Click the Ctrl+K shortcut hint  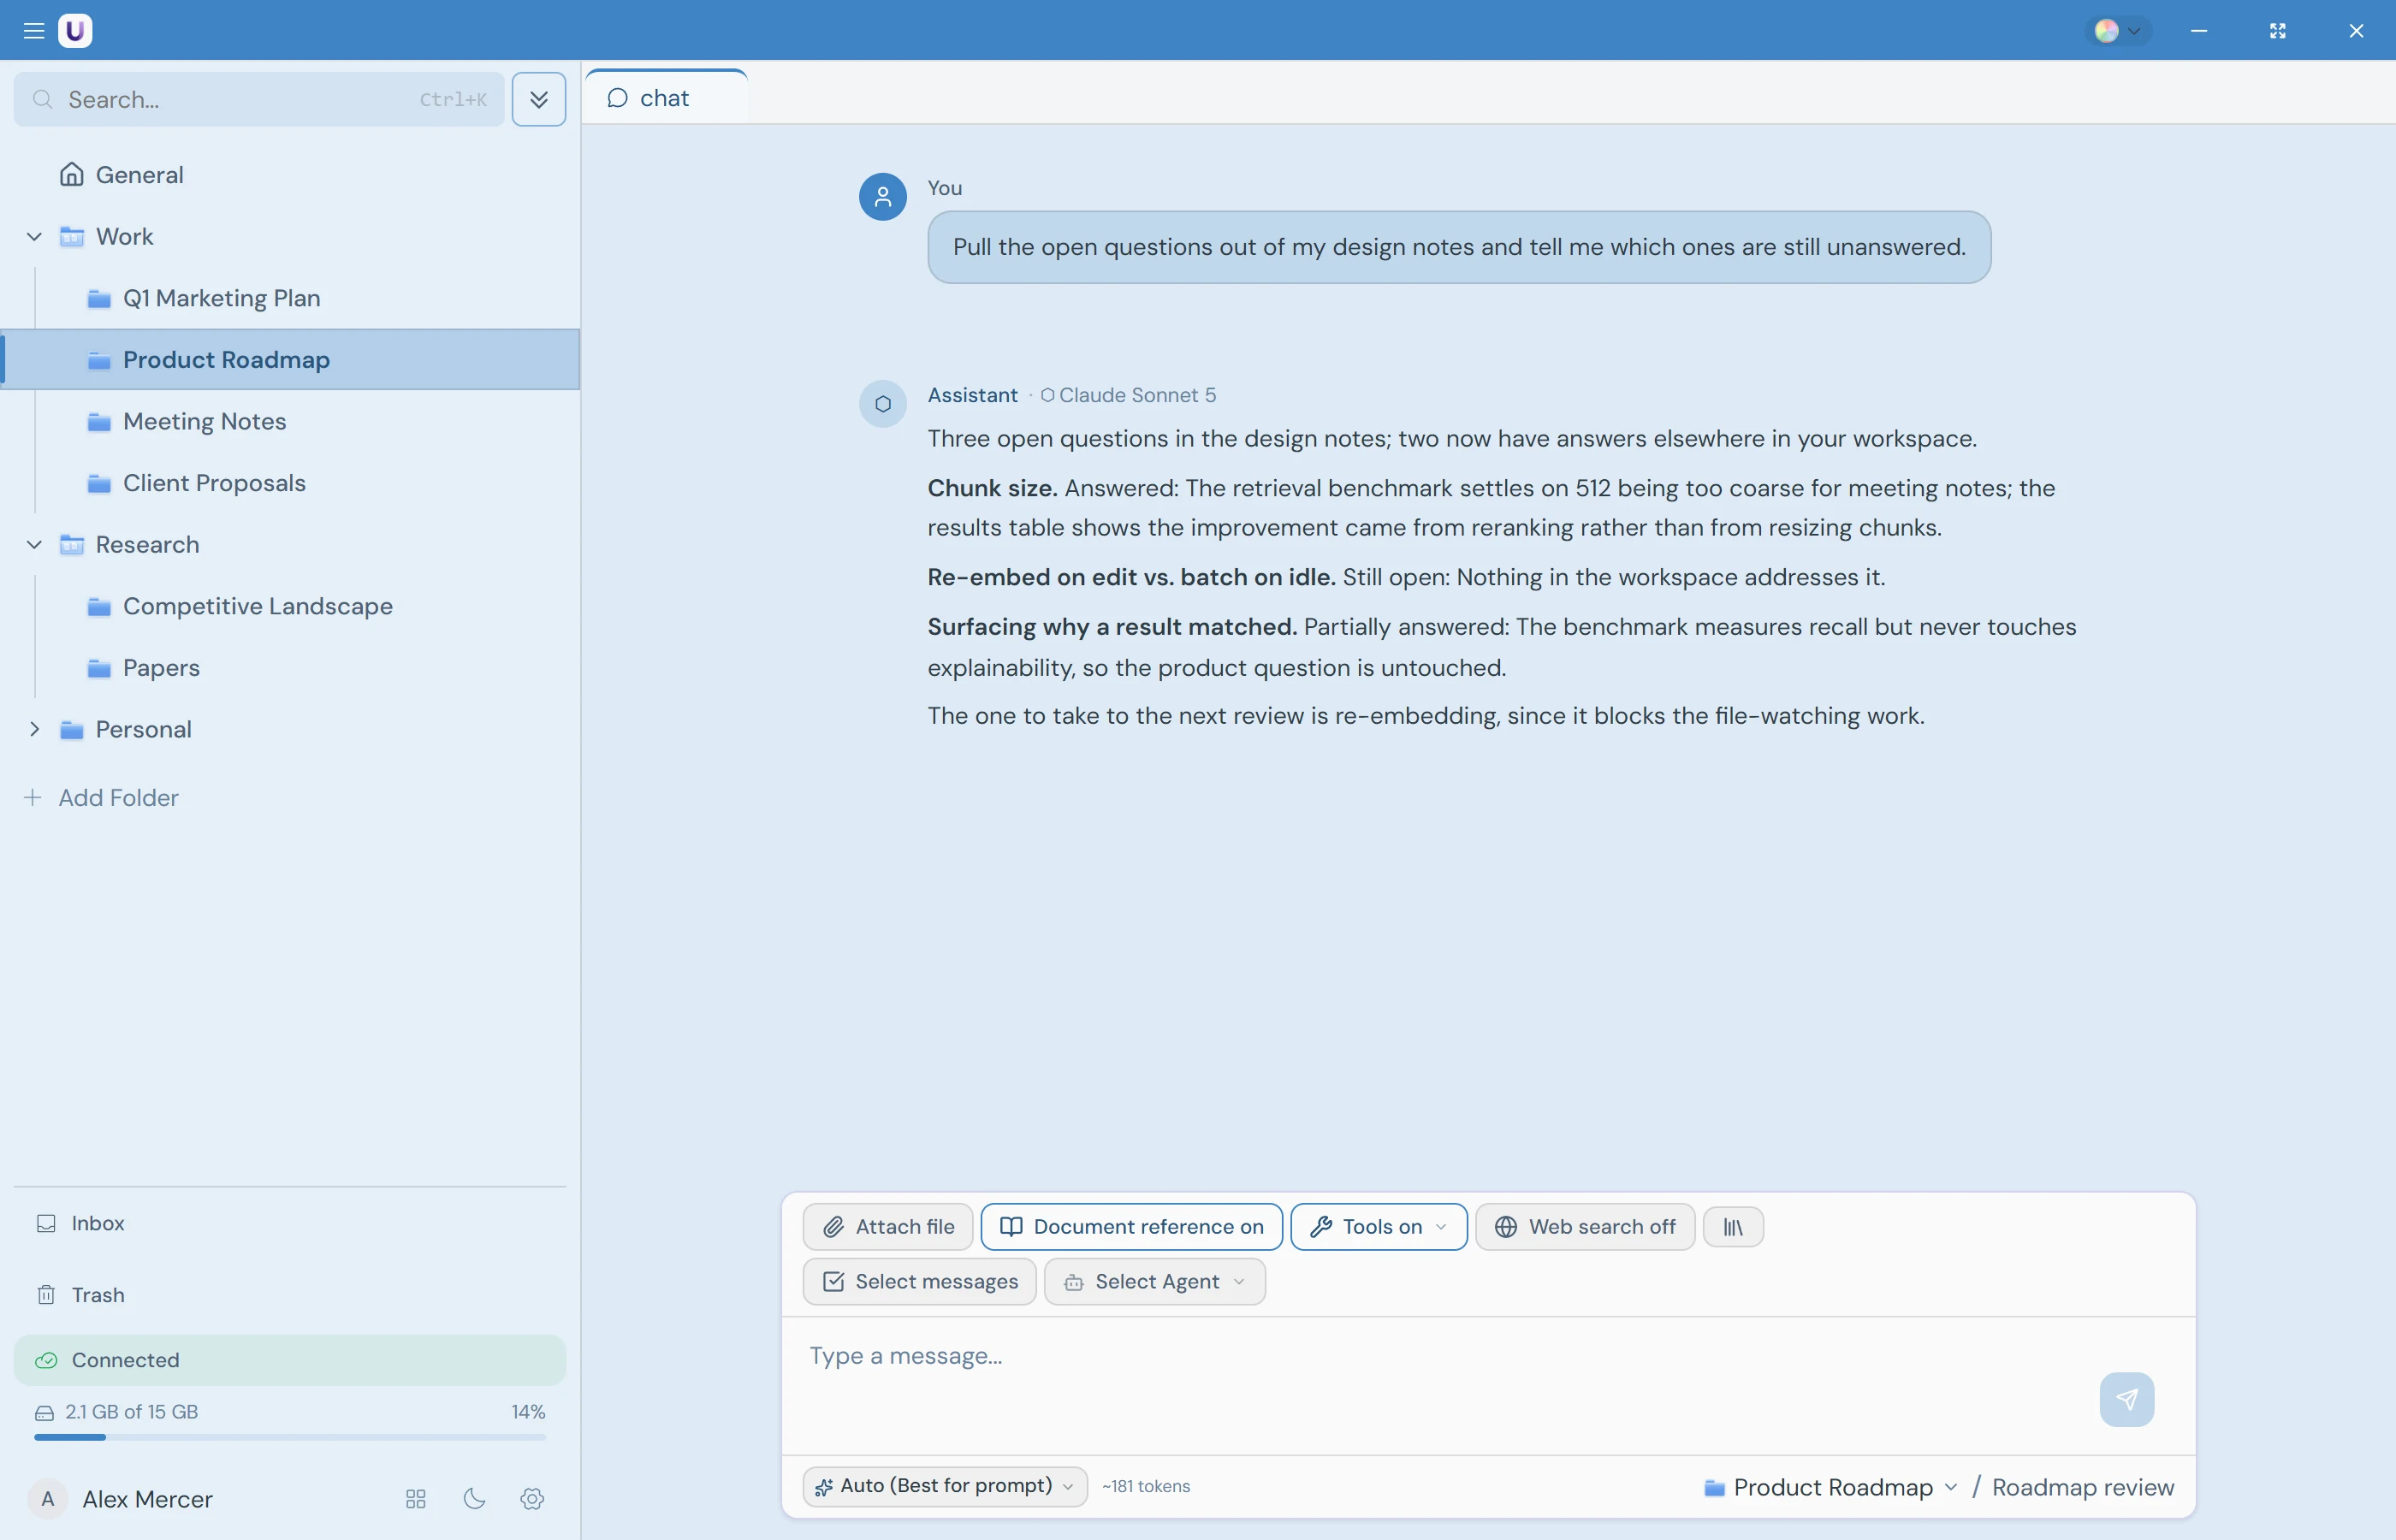(x=453, y=99)
